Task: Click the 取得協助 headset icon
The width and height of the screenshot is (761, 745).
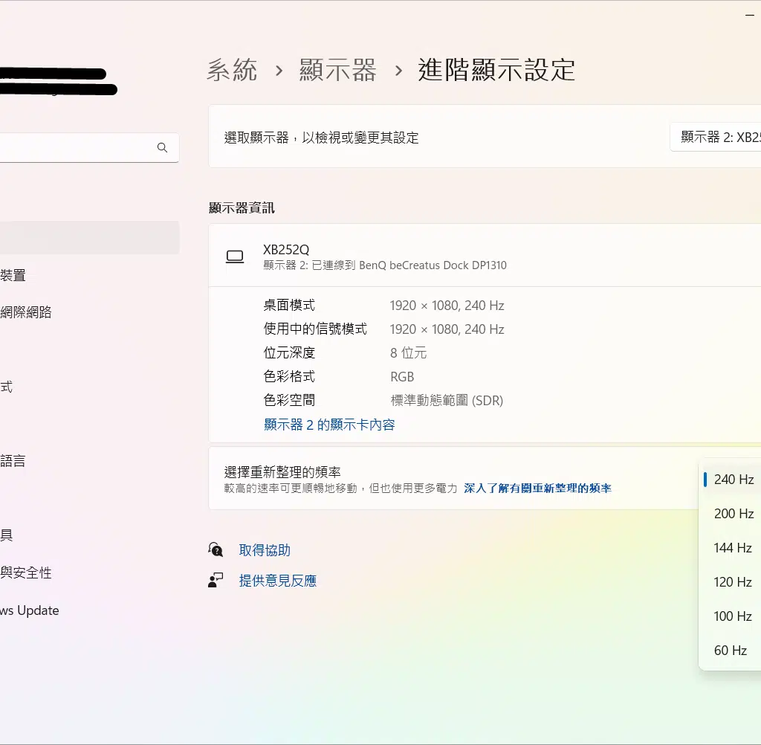Action: pyautogui.click(x=216, y=550)
